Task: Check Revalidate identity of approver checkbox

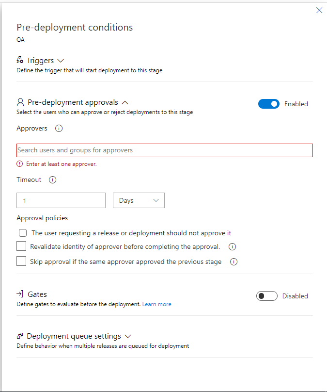Action: [21, 246]
